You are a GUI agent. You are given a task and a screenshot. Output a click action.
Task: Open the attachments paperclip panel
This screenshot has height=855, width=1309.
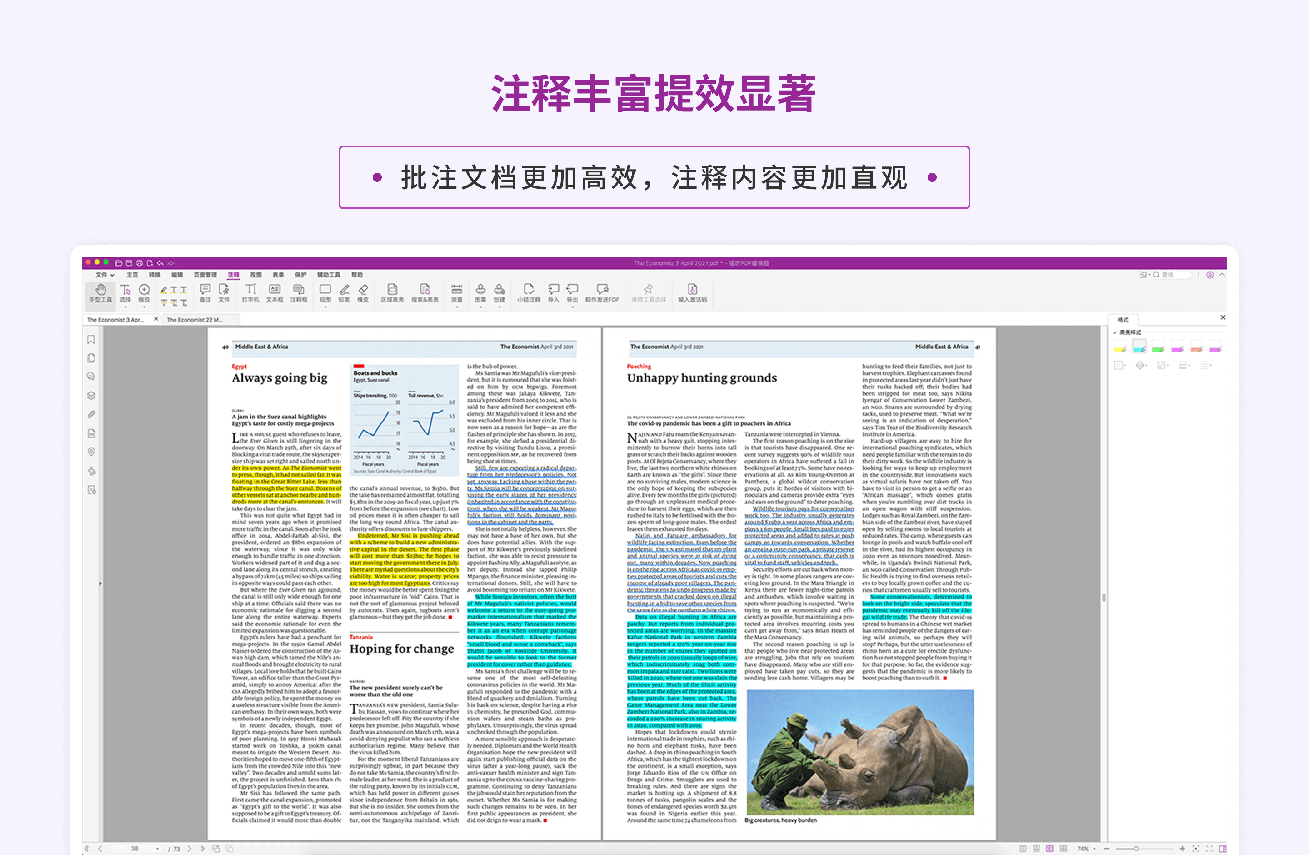point(91,414)
